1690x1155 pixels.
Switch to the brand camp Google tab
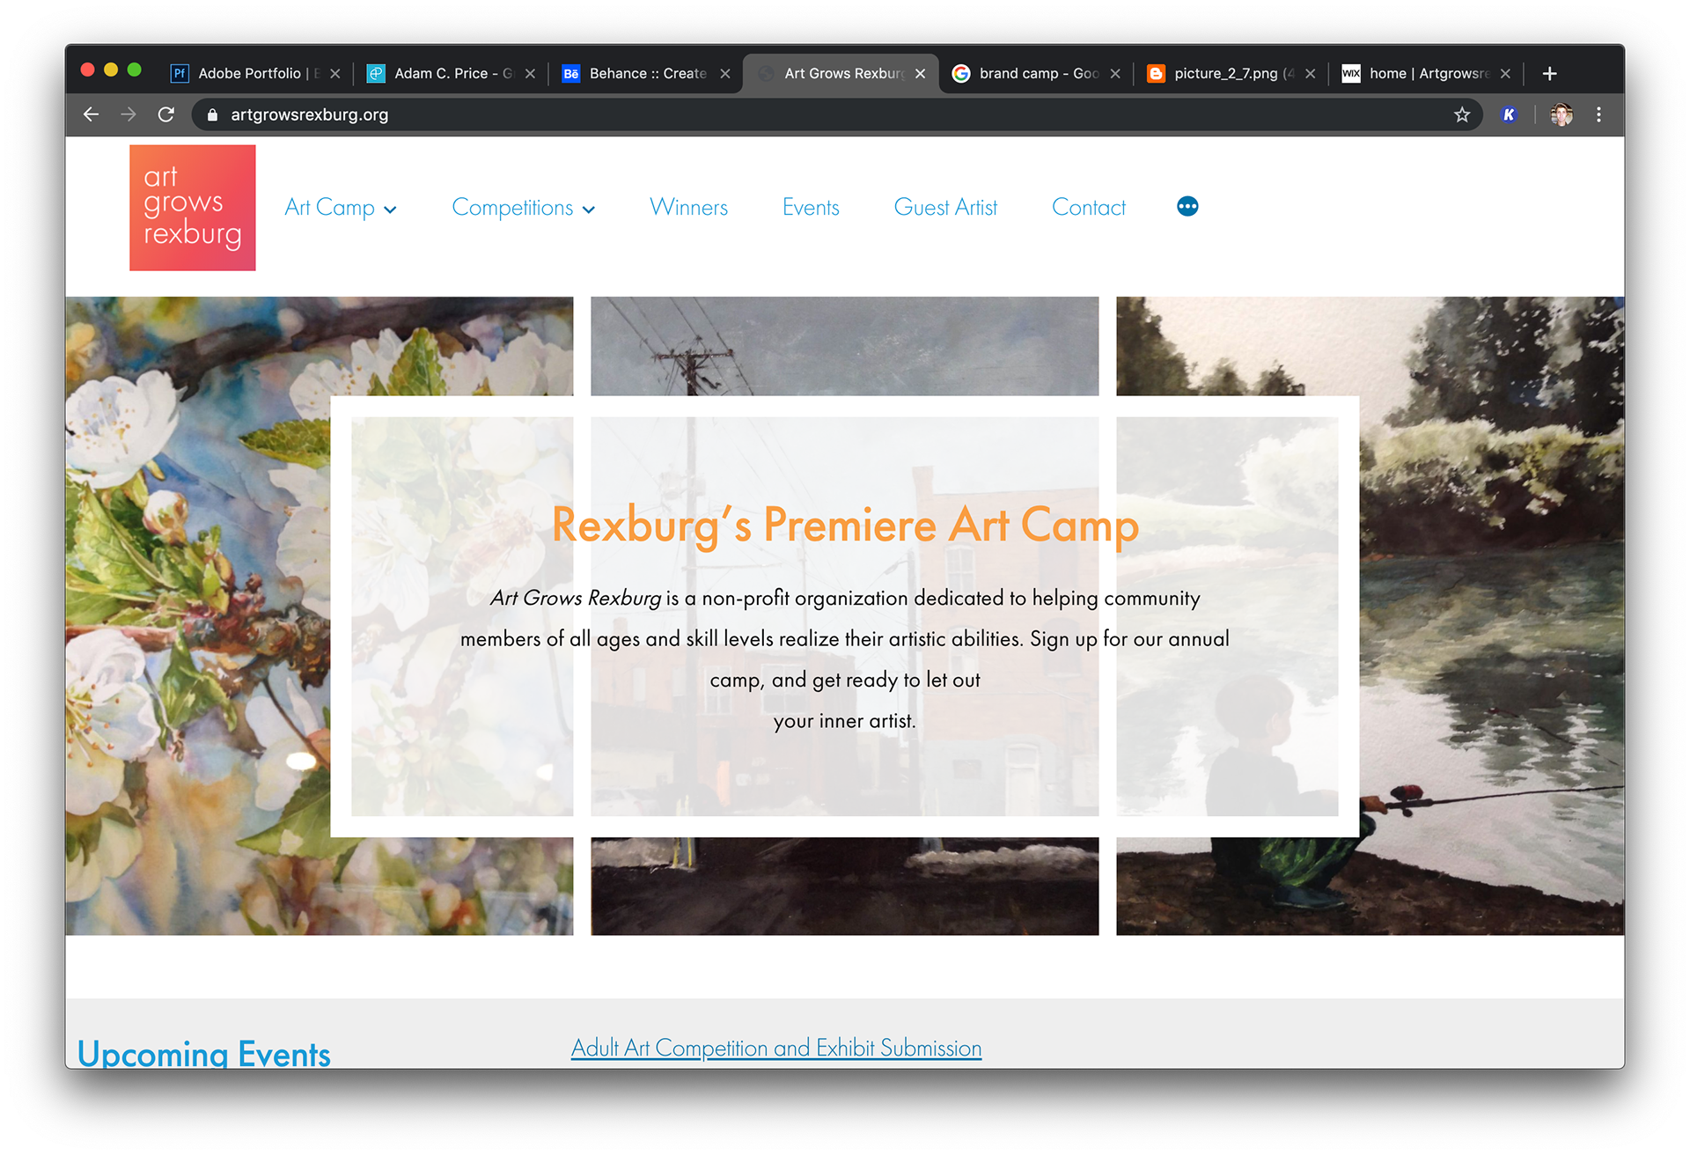click(x=1036, y=73)
